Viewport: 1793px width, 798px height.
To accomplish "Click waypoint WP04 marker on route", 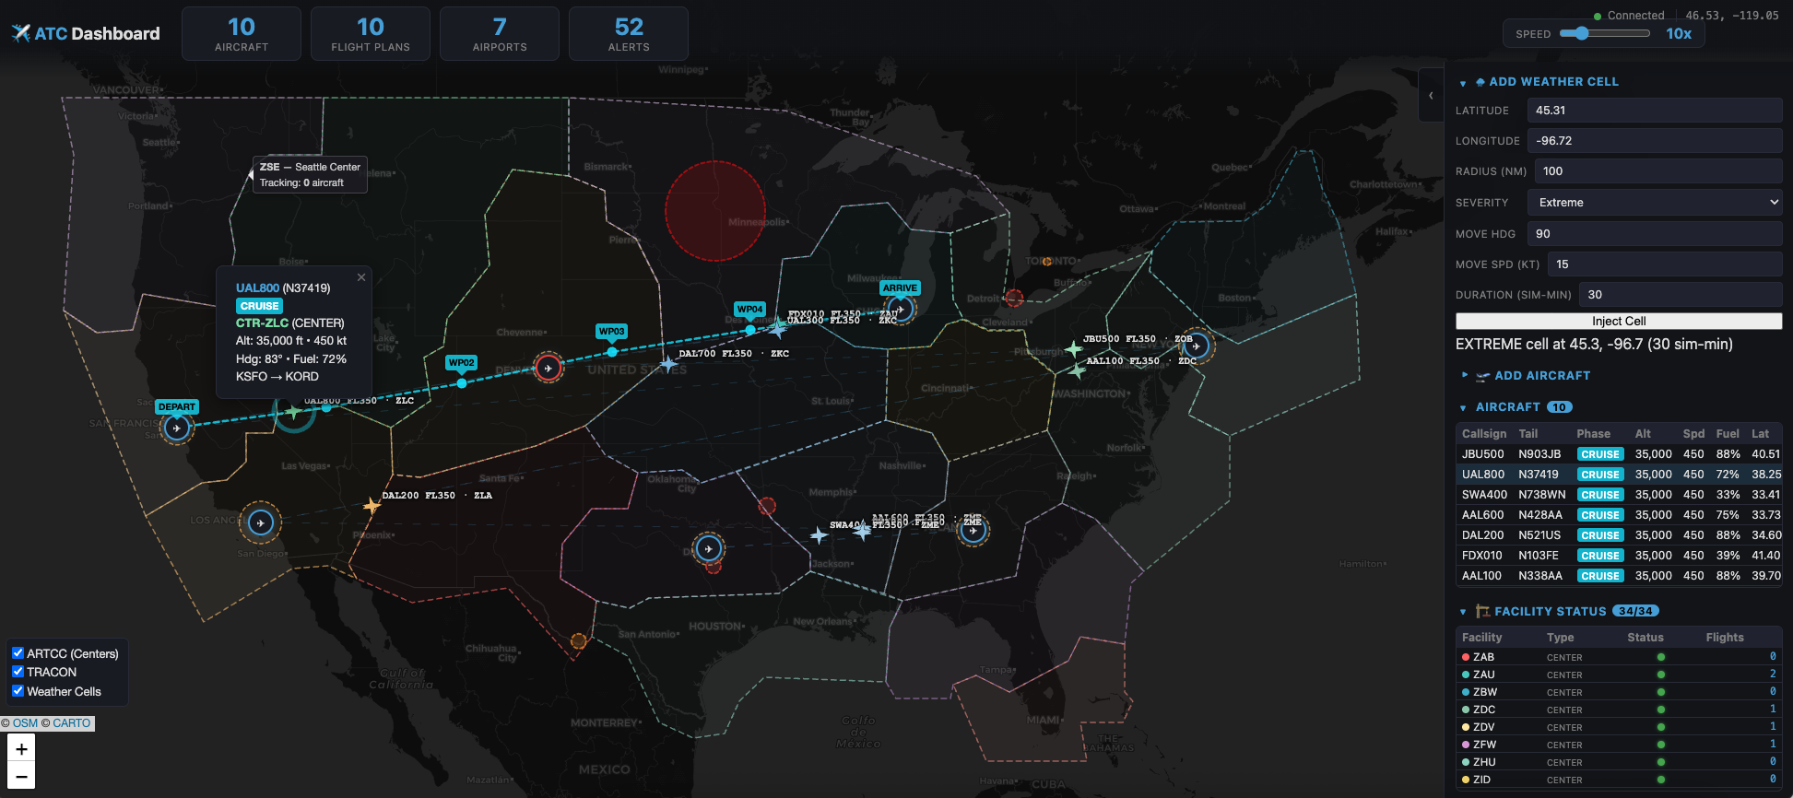I will click(750, 330).
